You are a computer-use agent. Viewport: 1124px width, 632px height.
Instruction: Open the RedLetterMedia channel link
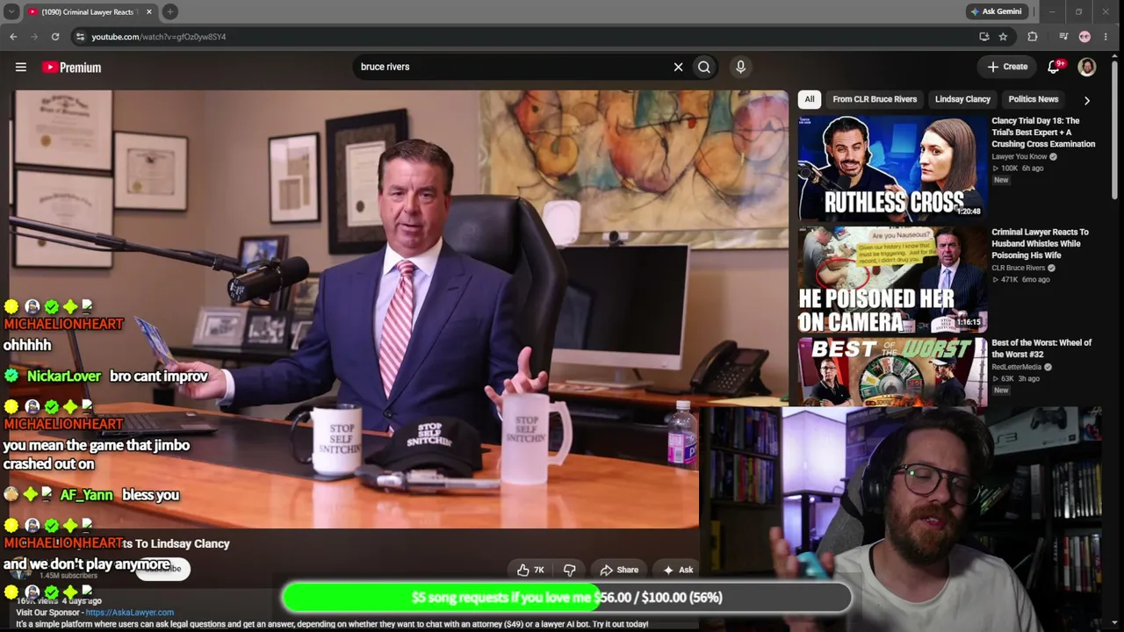(1016, 367)
